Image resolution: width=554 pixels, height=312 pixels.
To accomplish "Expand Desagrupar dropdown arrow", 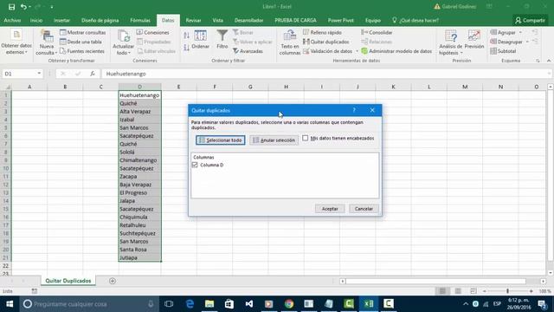I will pos(527,42).
